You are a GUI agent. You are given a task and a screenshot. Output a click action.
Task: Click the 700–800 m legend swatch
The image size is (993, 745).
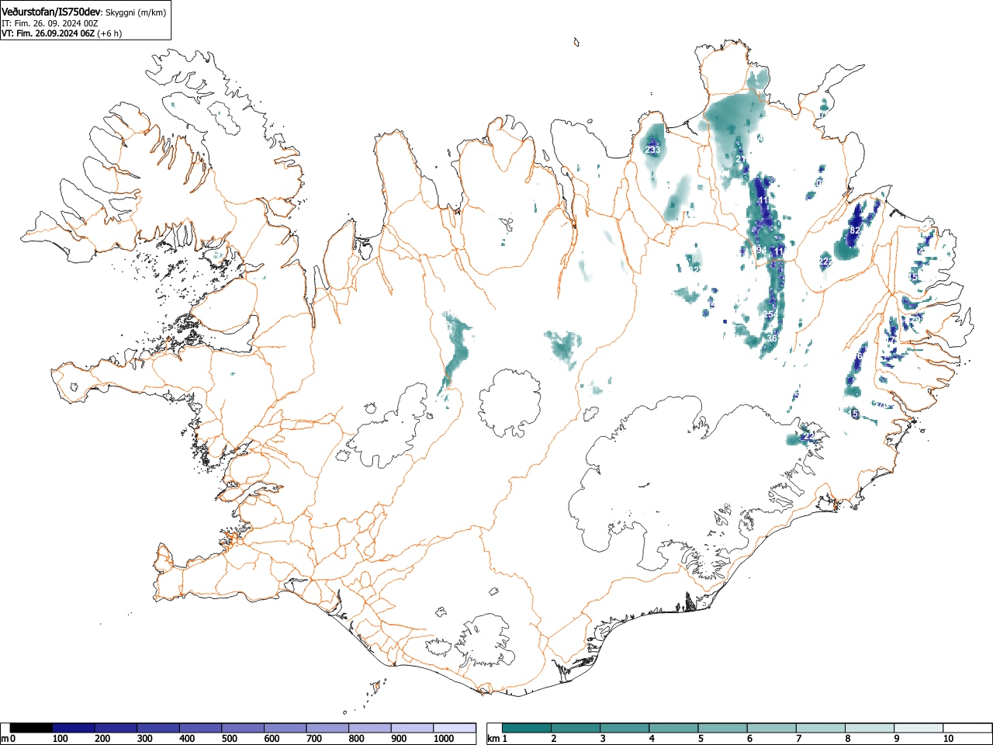click(327, 728)
